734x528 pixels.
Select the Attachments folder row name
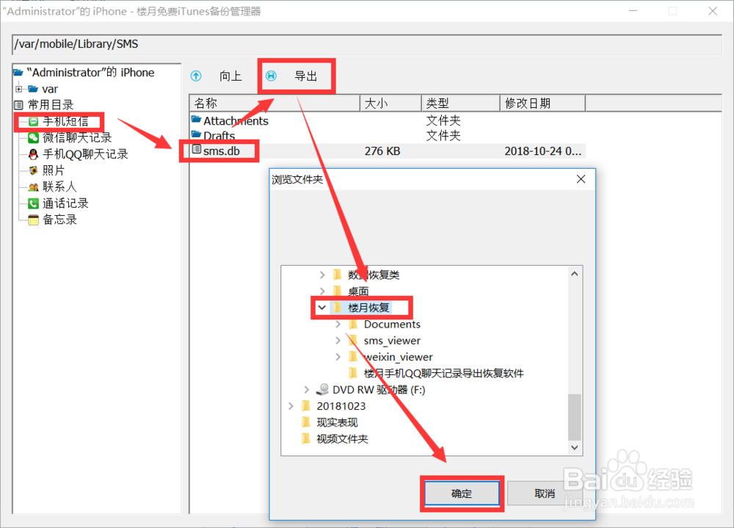236,121
